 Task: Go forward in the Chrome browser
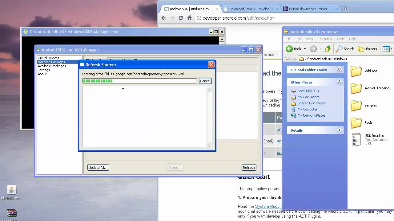(172, 18)
